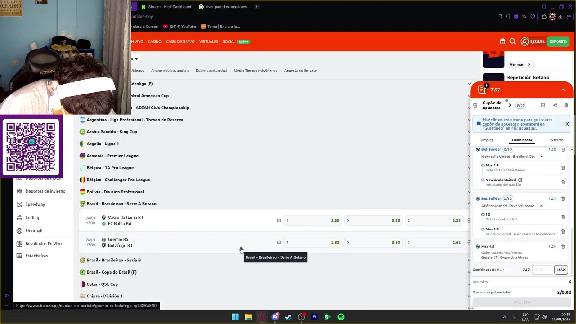Delete the Atlético Madrid Bet Builder

coord(563,198)
